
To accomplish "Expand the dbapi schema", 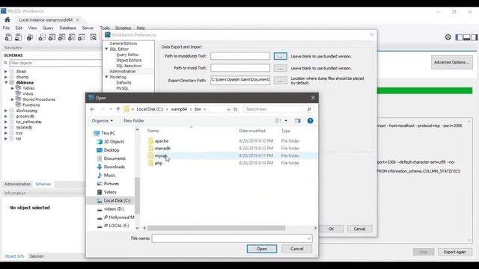I will point(6,72).
